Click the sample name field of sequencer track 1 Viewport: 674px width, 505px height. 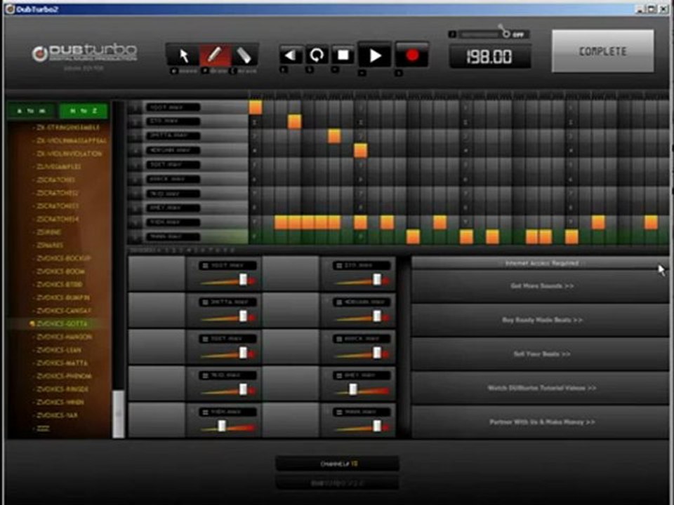(x=173, y=107)
